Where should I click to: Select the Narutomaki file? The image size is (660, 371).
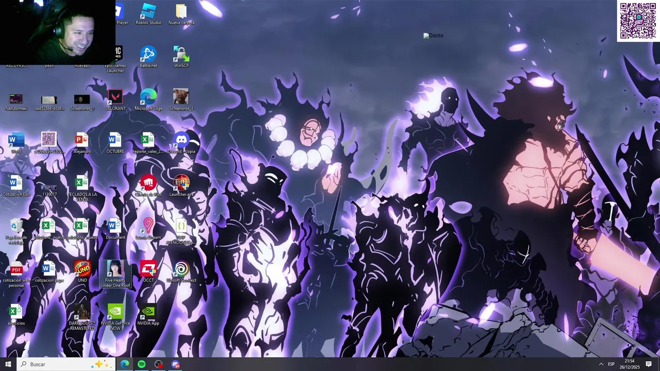click(x=16, y=102)
